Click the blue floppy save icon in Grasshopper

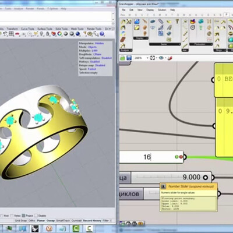coord(129,58)
